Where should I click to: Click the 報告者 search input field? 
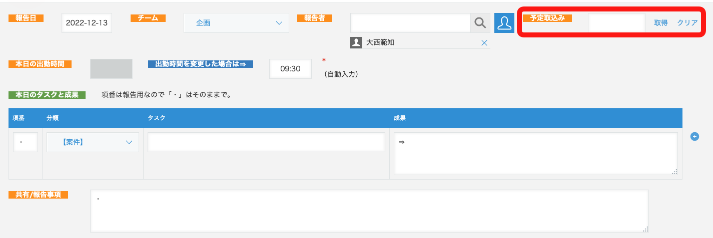(x=410, y=23)
